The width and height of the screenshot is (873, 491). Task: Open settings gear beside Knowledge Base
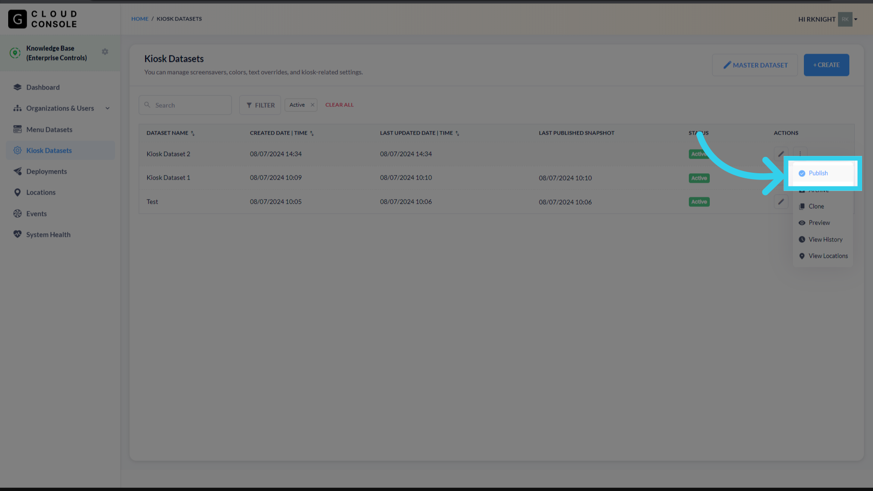click(105, 52)
